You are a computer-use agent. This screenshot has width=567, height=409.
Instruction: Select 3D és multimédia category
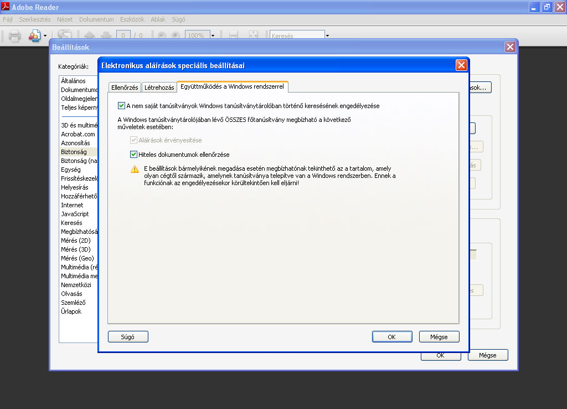coord(79,125)
